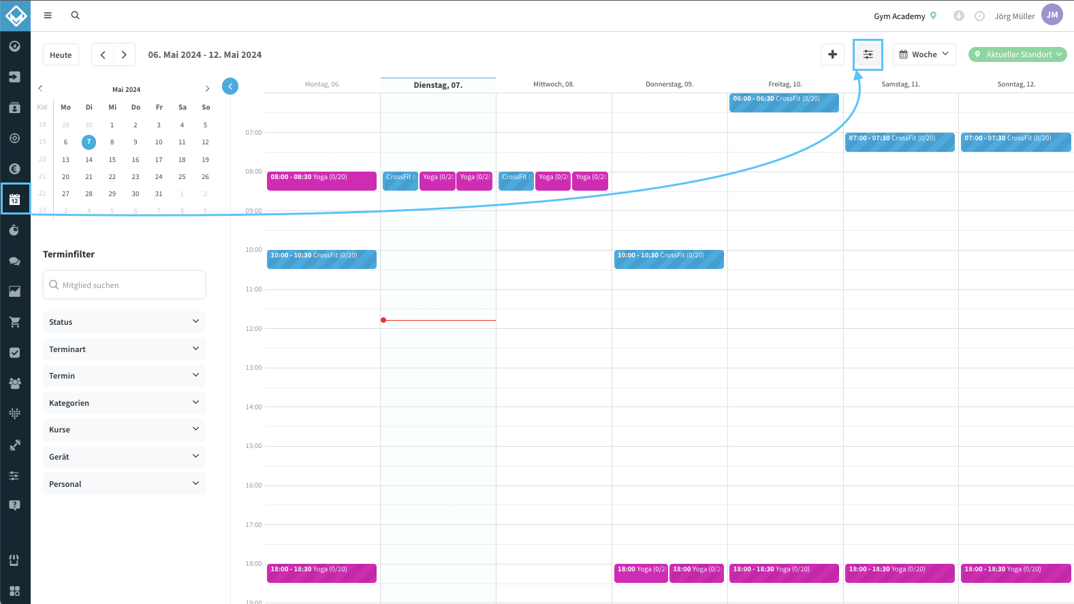Open Thursday 10:00 - 10:30 CrossFit appointment

coord(669,259)
